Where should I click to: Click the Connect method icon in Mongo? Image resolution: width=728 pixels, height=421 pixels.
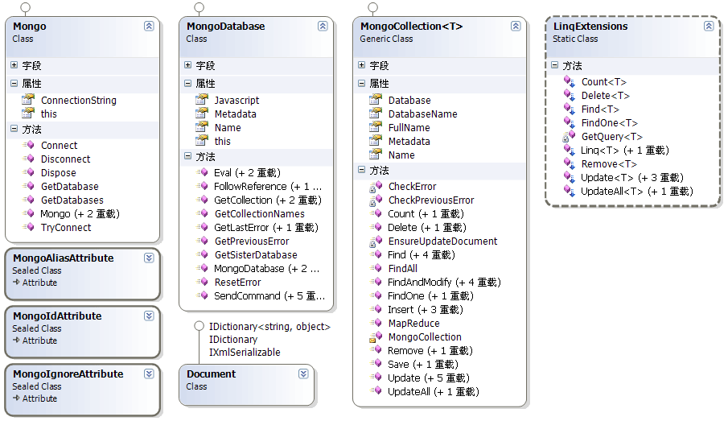(28, 145)
